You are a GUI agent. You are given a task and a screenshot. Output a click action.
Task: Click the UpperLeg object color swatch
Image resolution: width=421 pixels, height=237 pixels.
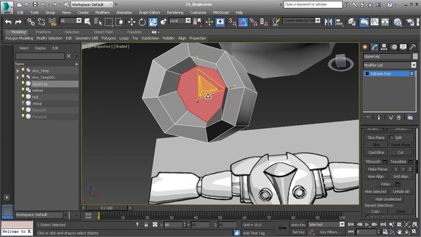415,56
